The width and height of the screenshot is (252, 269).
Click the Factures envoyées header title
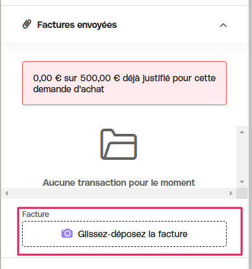77,25
